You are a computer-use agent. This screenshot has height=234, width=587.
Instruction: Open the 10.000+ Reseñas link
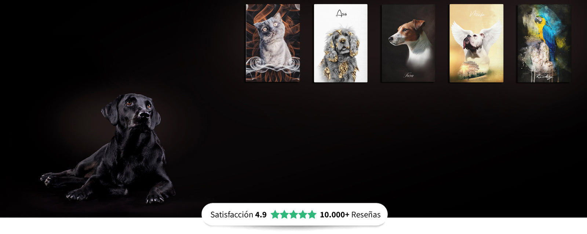pos(350,215)
